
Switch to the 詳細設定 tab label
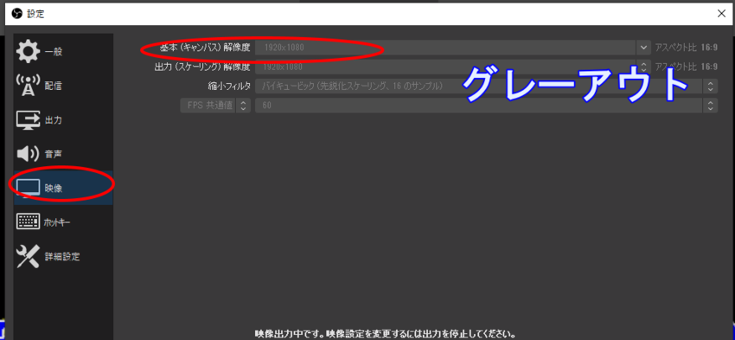coord(62,257)
